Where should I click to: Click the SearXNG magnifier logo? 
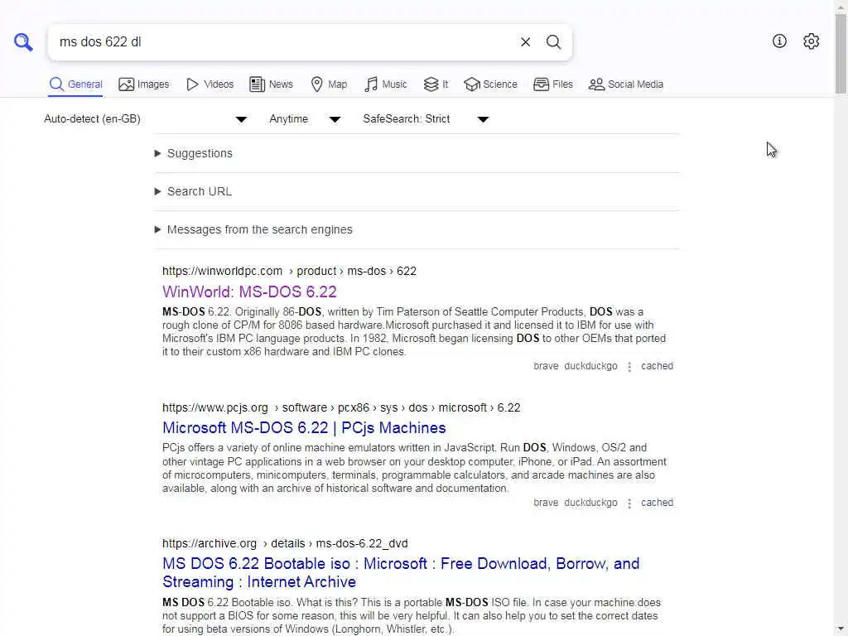[23, 41]
